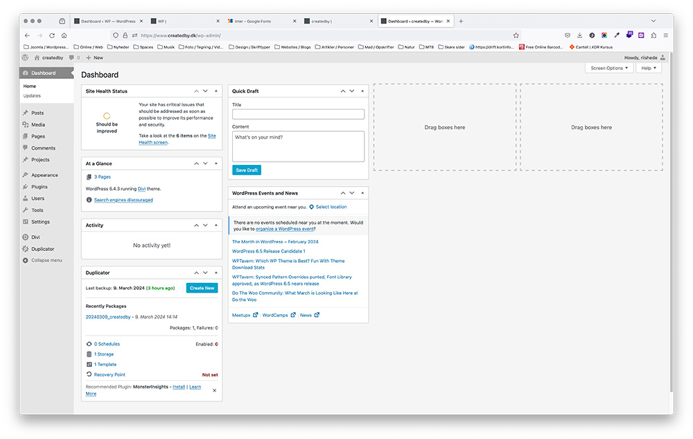693x439 pixels.
Task: Toggle the Quick Draft panel closed
Action: (x=362, y=91)
